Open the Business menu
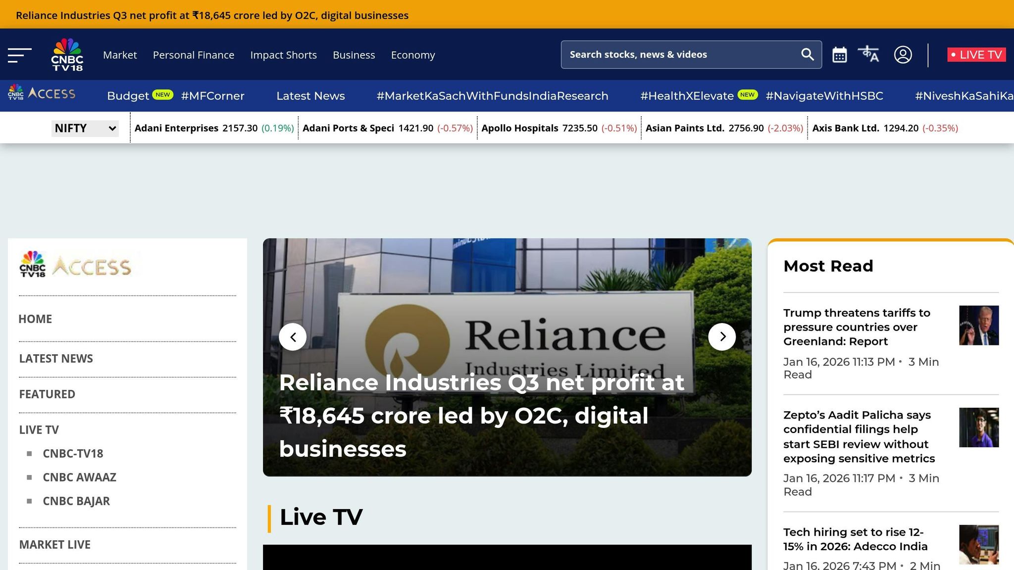The width and height of the screenshot is (1014, 570). point(354,55)
